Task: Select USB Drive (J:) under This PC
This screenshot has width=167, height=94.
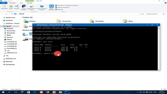Action: 12,53
